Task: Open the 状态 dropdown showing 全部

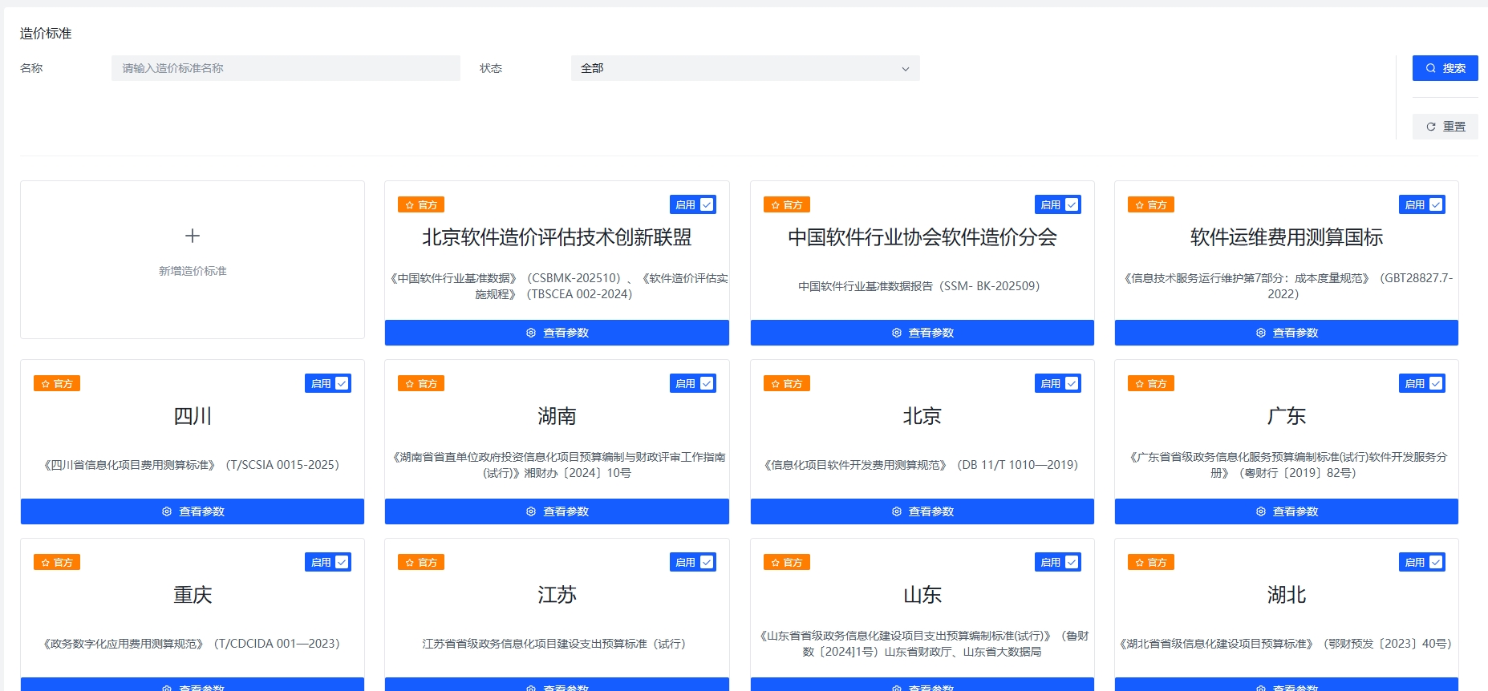Action: click(x=745, y=68)
